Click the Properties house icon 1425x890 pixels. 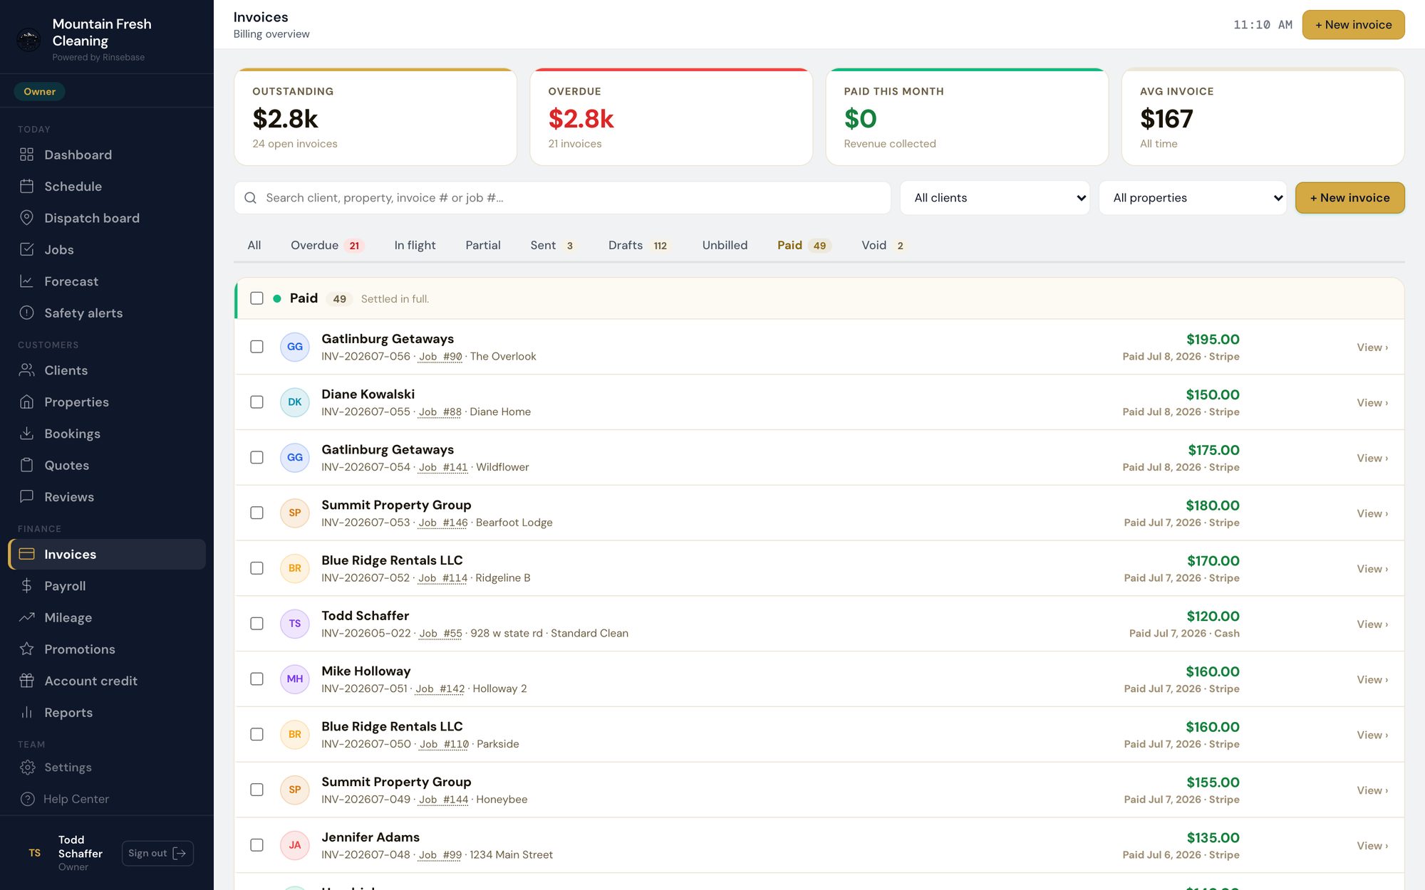(x=26, y=402)
